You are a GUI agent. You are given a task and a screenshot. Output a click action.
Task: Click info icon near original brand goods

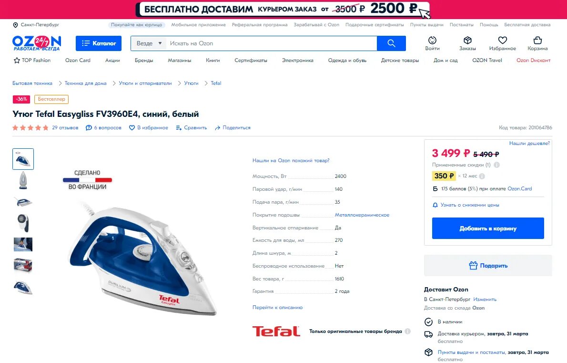[407, 331]
